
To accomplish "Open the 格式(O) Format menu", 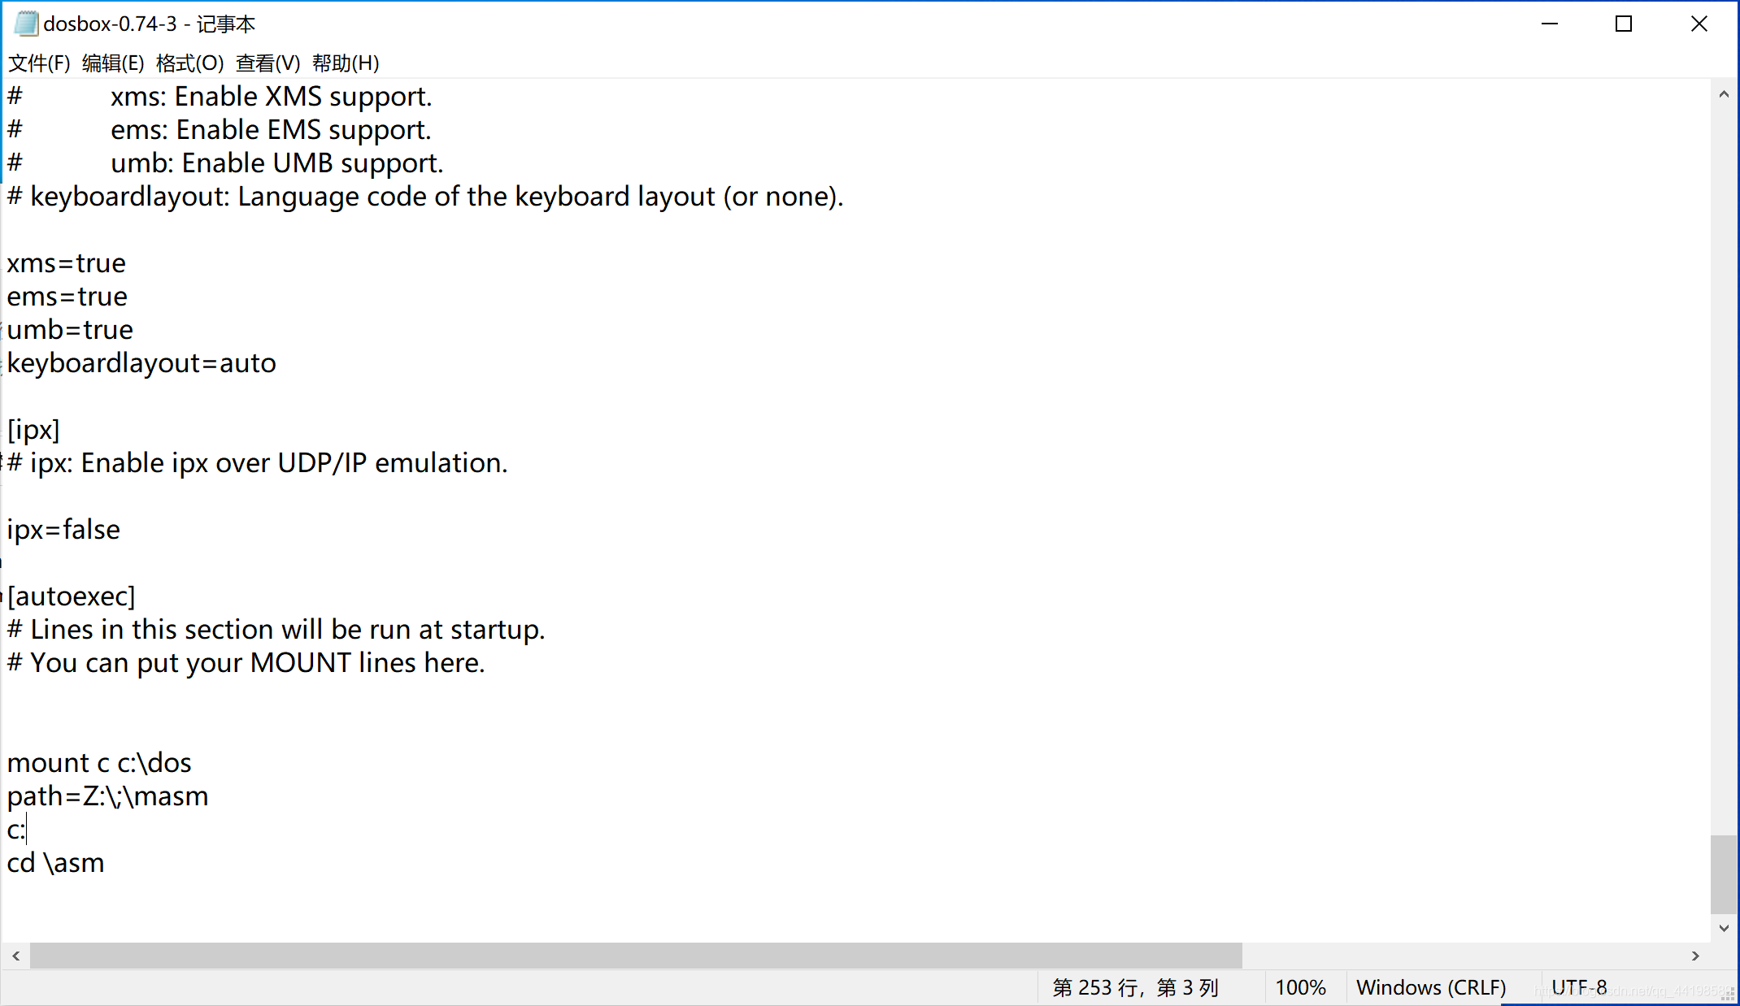I will tap(189, 63).
